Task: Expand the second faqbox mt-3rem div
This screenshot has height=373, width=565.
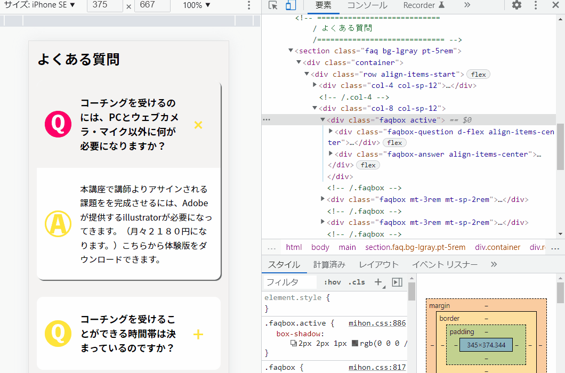Action: coord(322,222)
